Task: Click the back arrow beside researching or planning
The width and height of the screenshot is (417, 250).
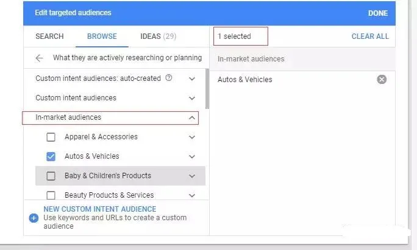Action: point(39,58)
